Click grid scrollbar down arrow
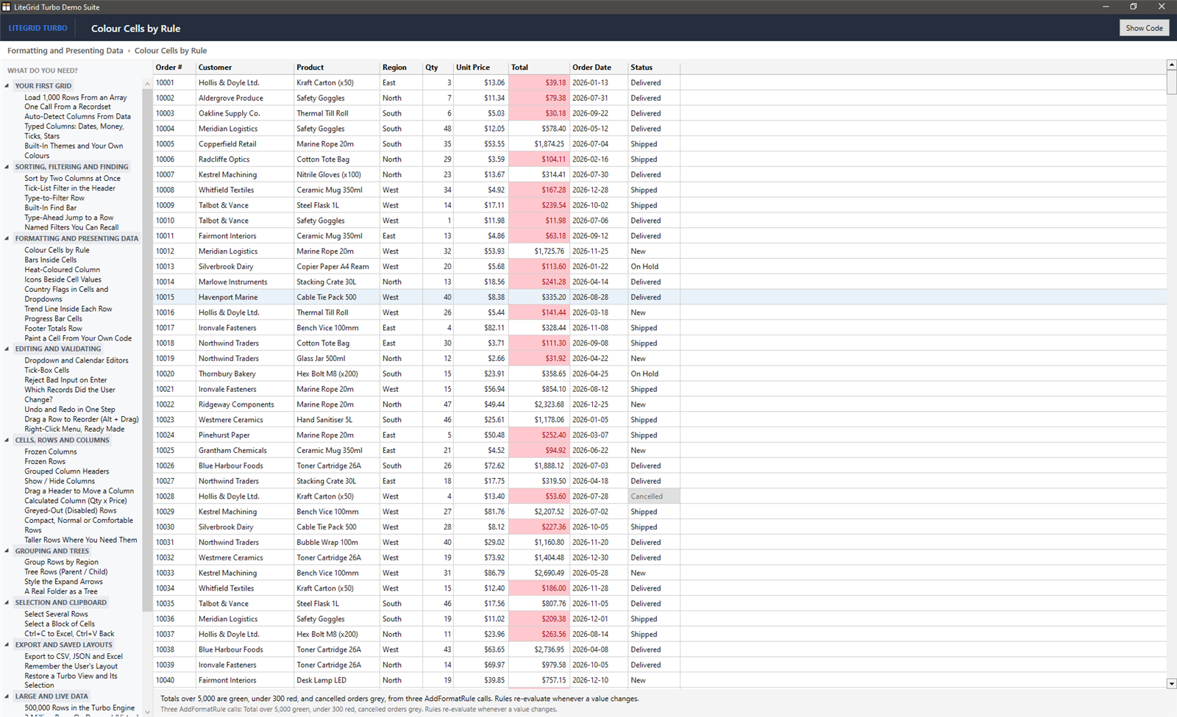1177x717 pixels. (x=1171, y=683)
